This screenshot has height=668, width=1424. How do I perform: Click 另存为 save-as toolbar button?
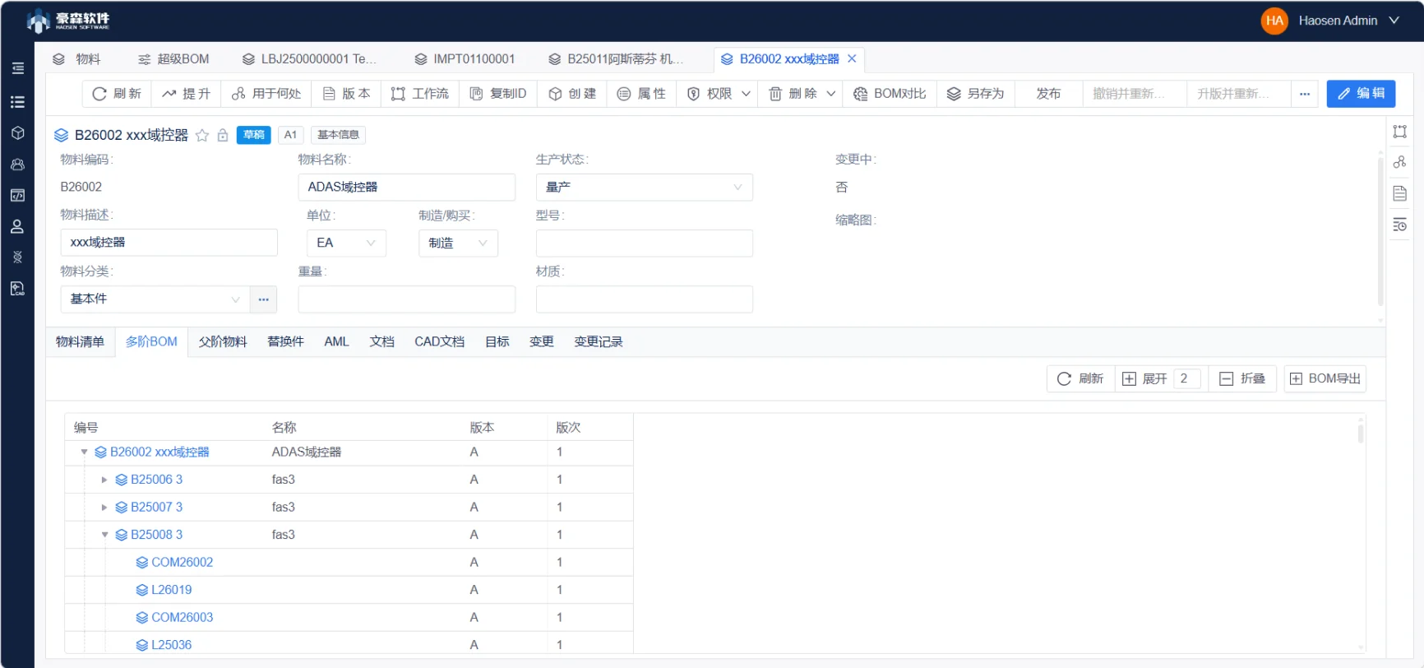click(976, 94)
